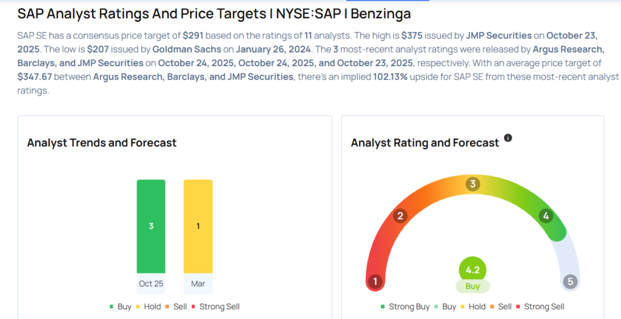Image resolution: width=621 pixels, height=319 pixels.
Task: Hide Strong Sell series in Analyst Trends legend
Action: click(216, 306)
